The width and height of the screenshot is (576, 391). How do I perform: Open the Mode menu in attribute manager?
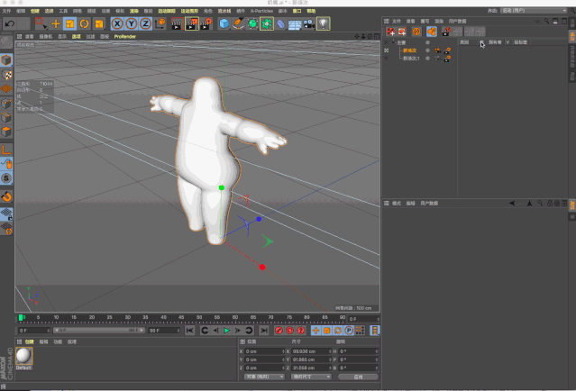point(397,203)
